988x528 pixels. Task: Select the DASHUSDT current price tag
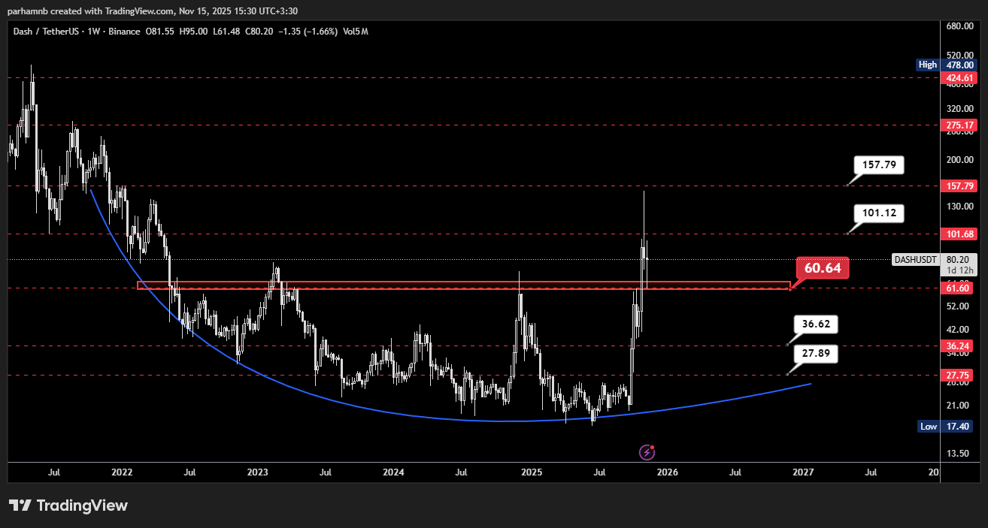coord(916,260)
